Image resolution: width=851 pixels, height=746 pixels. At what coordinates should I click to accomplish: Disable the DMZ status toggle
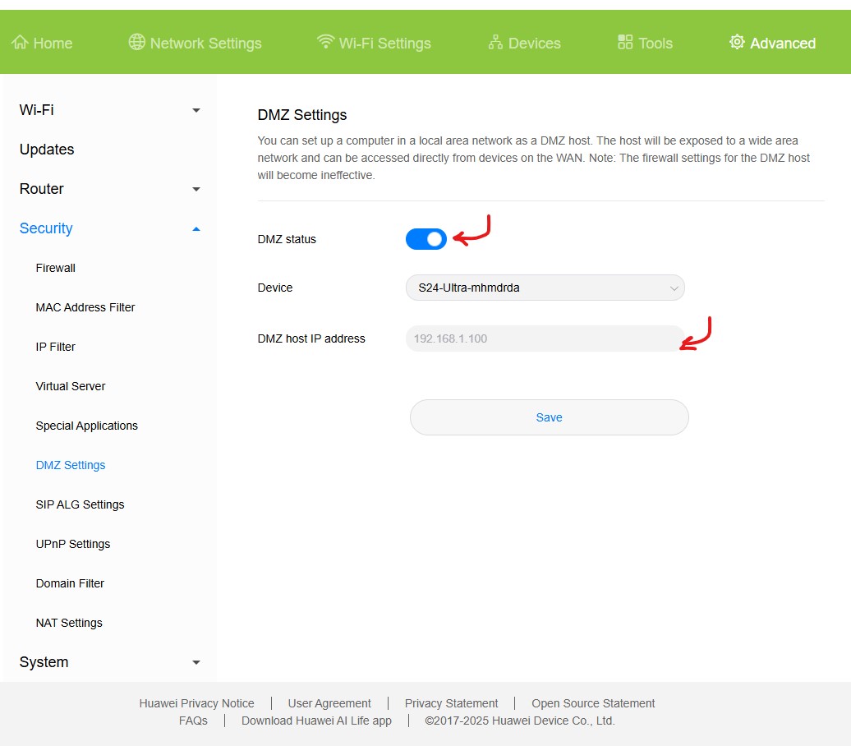tap(426, 239)
